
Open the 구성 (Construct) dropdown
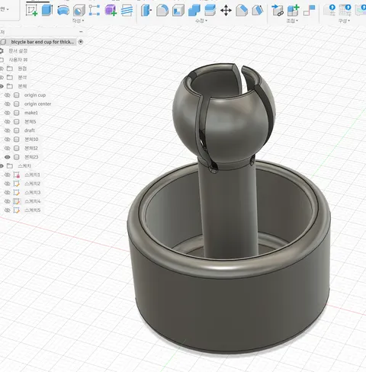pyautogui.click(x=344, y=21)
